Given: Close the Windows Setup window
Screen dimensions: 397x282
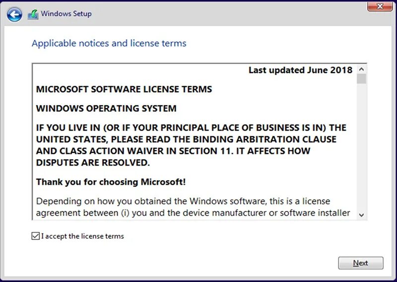Looking at the screenshot, I should click(381, 6).
